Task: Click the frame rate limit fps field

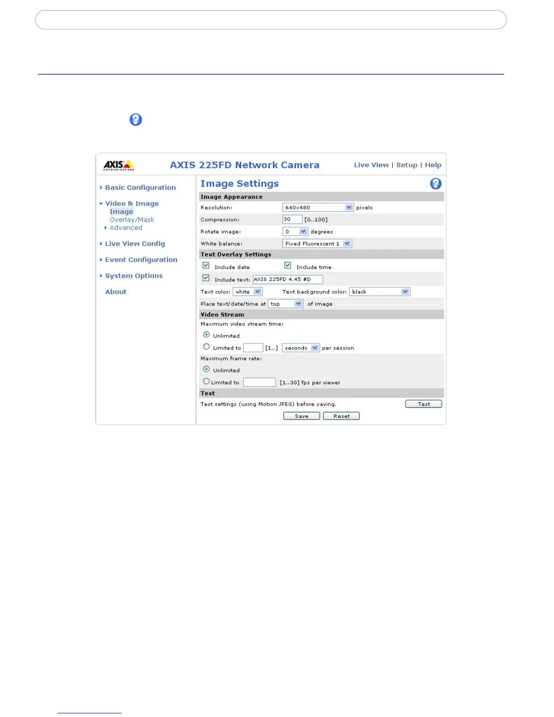Action: click(x=259, y=382)
